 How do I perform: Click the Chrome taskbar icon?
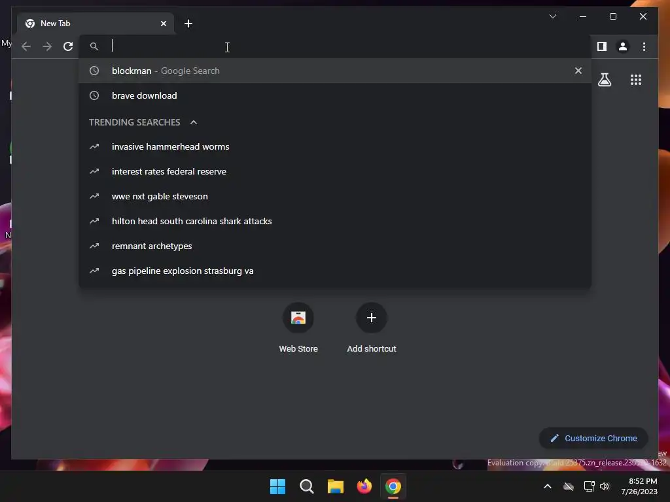tap(393, 486)
